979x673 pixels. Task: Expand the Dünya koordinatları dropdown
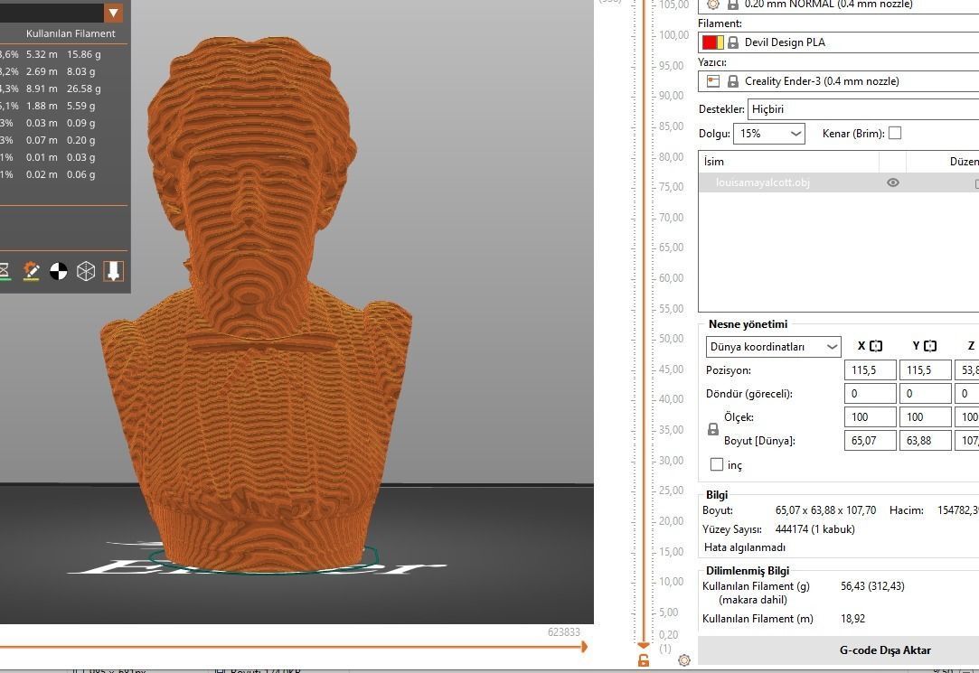pos(773,347)
